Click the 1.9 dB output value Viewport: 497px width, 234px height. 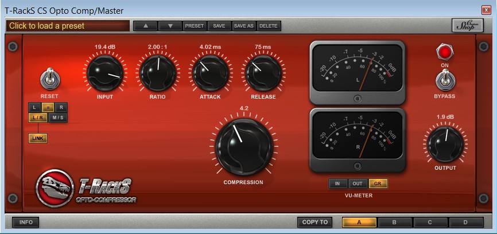[x=445, y=116]
